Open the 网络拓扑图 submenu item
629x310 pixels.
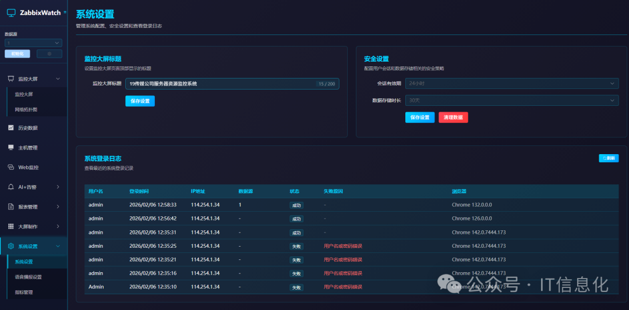pos(26,109)
